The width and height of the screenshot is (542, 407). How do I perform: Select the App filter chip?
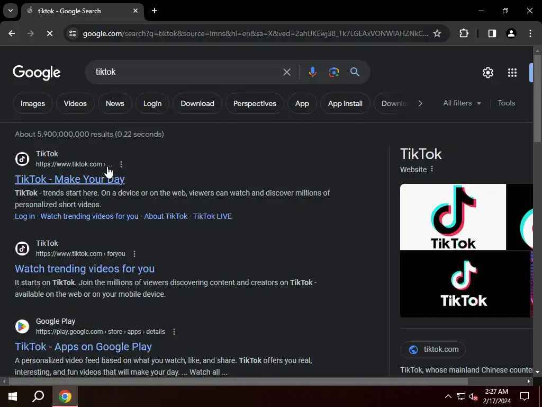(302, 103)
